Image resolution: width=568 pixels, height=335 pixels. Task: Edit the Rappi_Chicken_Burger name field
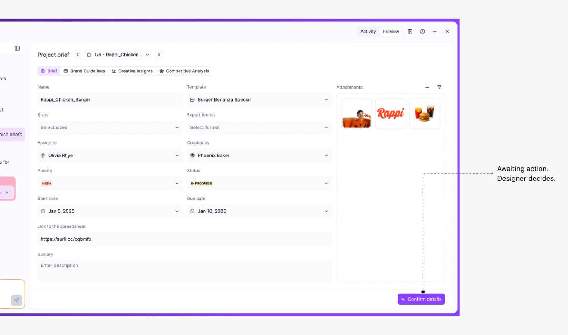pyautogui.click(x=110, y=100)
